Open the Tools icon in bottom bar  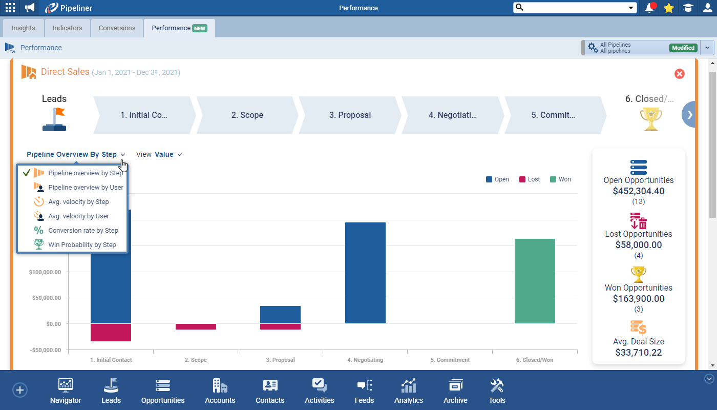coord(497,391)
